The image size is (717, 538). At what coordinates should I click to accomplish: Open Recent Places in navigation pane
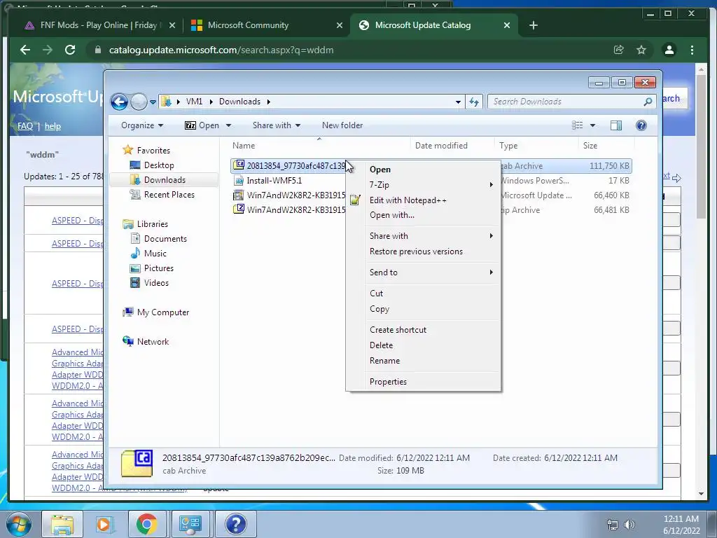click(x=169, y=195)
